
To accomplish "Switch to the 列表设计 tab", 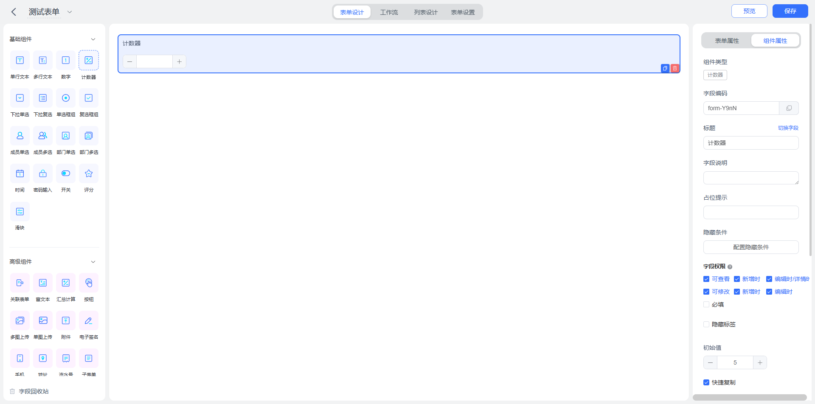I will [426, 12].
